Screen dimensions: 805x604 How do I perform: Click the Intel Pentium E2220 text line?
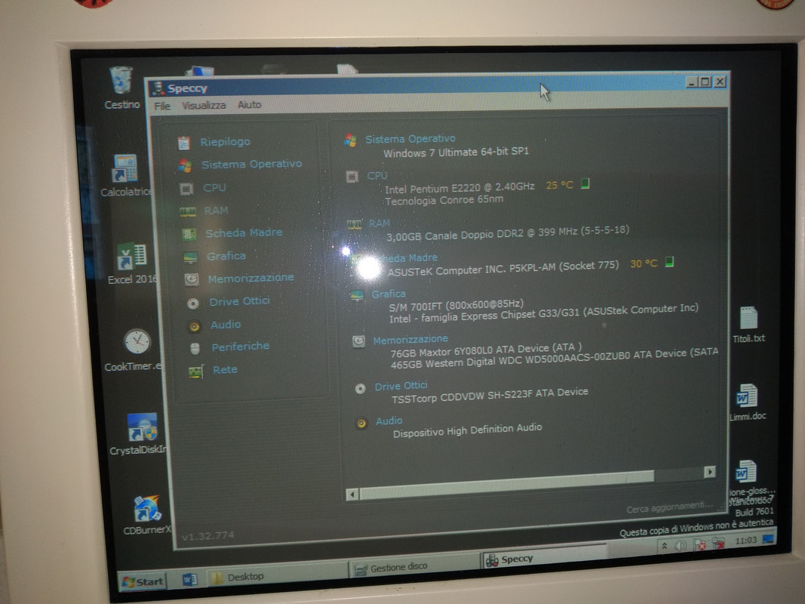[459, 187]
